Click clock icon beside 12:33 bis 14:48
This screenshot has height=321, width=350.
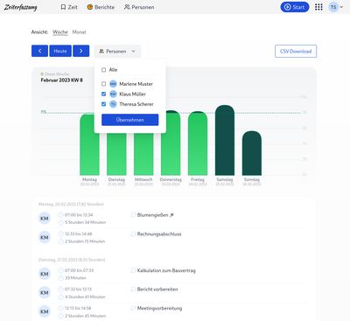(x=60, y=234)
